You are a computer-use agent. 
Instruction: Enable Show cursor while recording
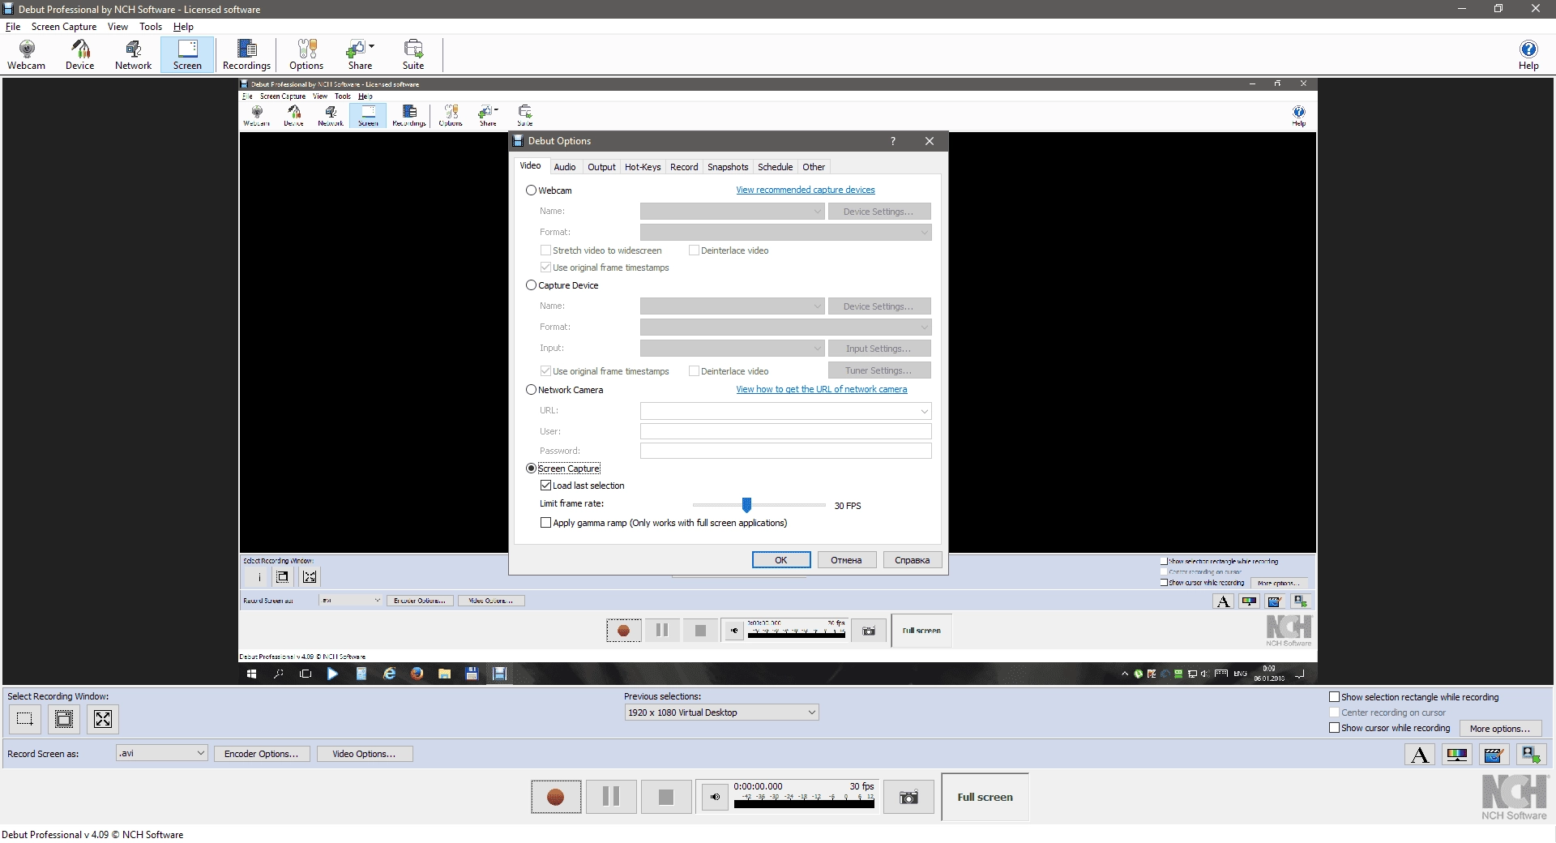coord(1334,728)
